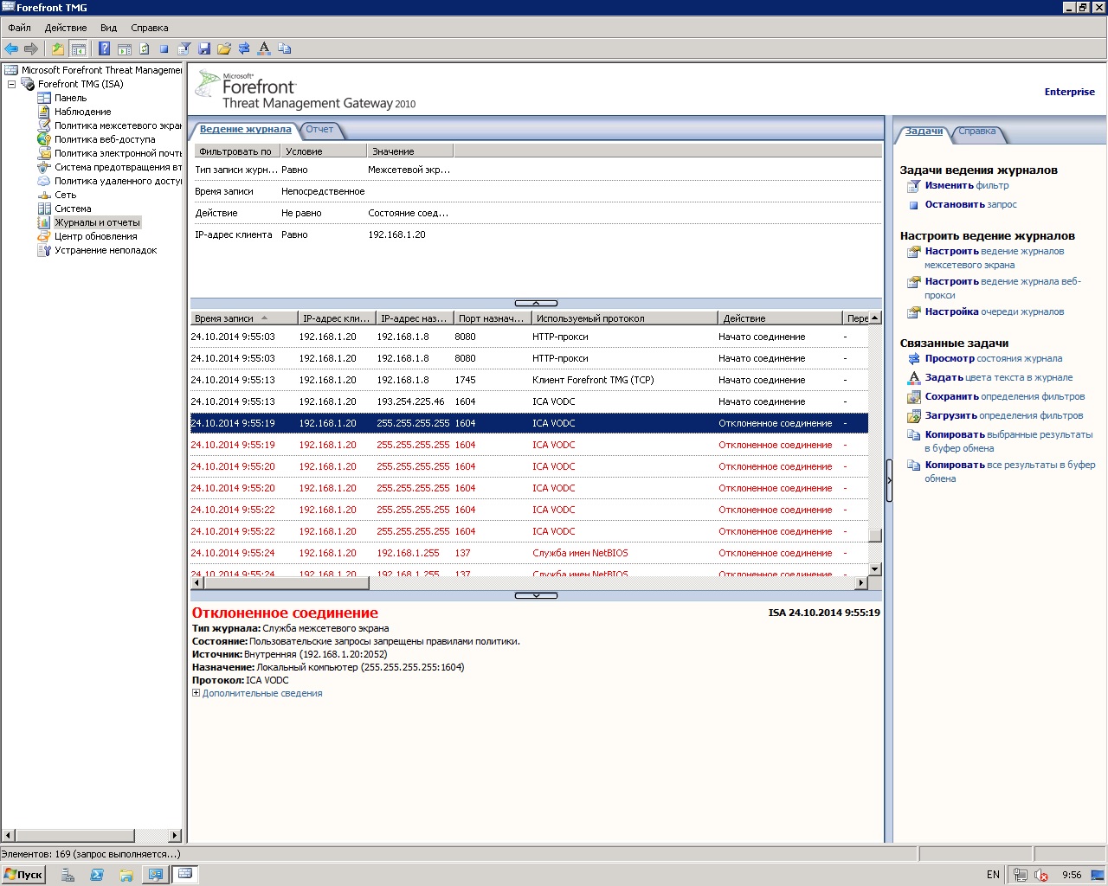Stop the query with the blue square icon
This screenshot has width=1108, height=886.
(164, 48)
